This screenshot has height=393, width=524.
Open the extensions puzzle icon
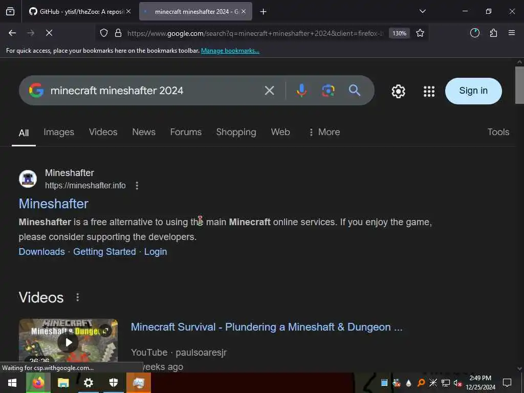pos(493,33)
